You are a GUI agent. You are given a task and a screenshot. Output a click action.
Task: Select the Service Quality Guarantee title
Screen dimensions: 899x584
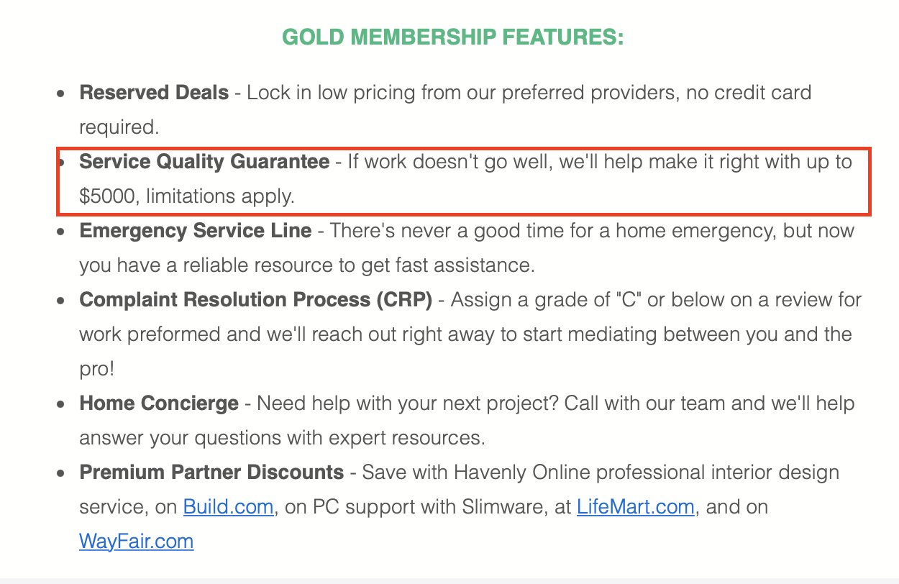click(x=204, y=162)
